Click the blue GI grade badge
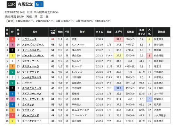The image size is (174, 126). (x=39, y=4)
